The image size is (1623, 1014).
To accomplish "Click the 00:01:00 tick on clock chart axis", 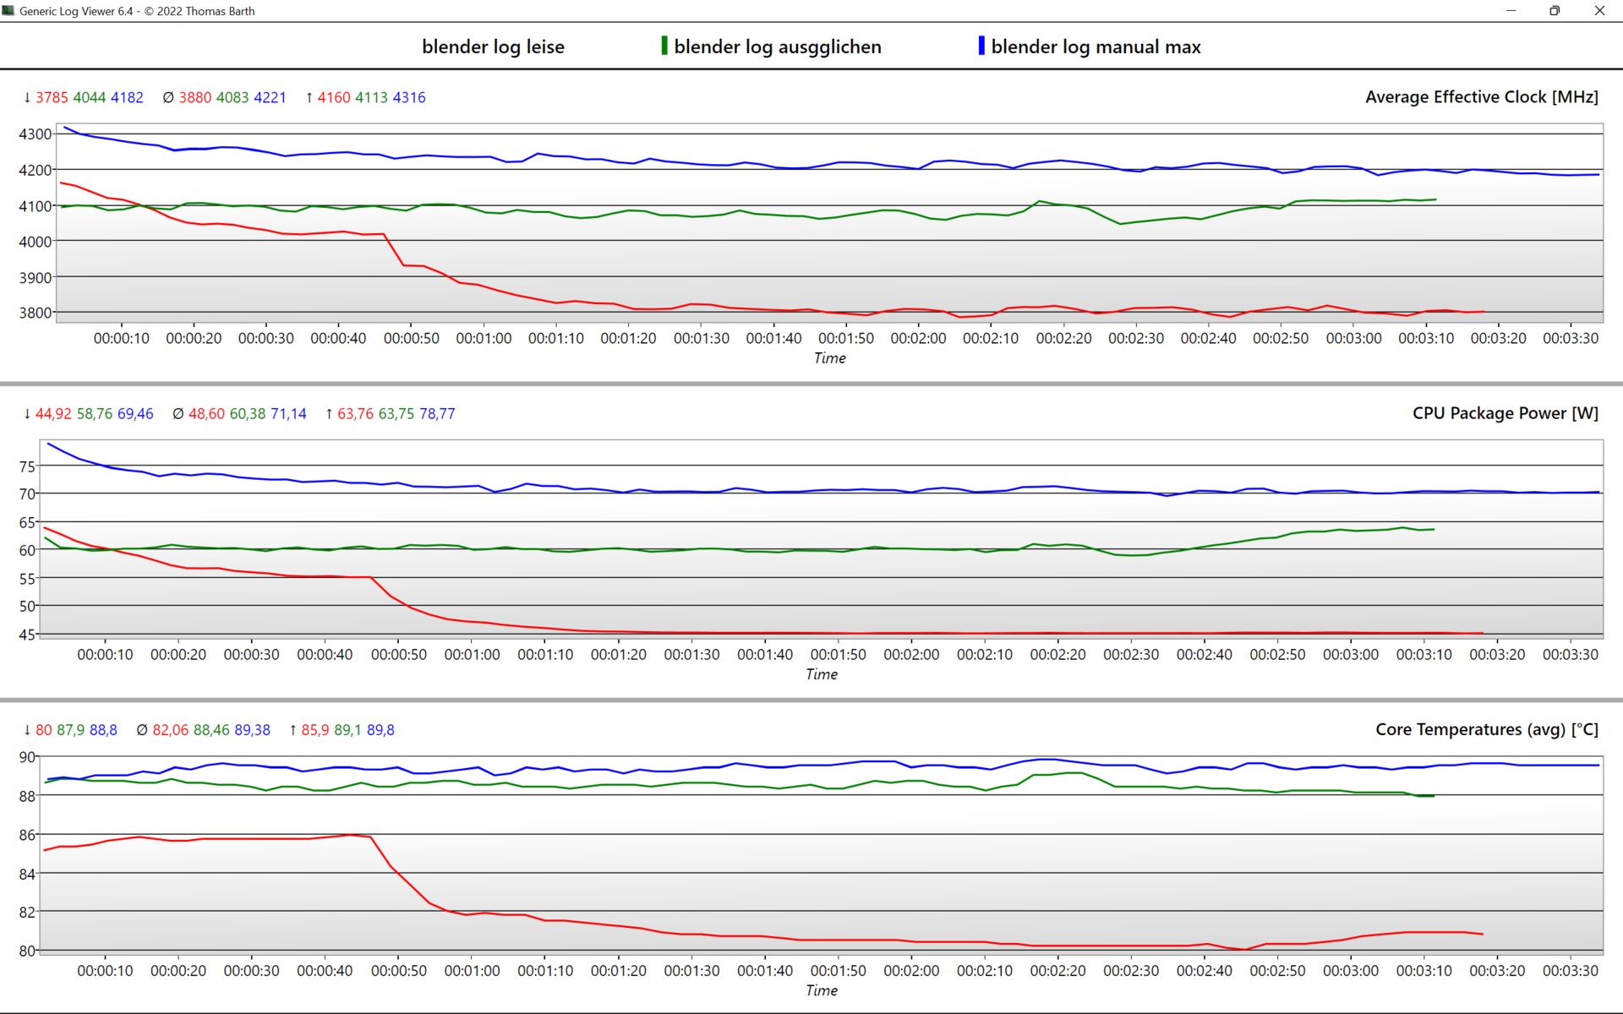I will tap(484, 338).
